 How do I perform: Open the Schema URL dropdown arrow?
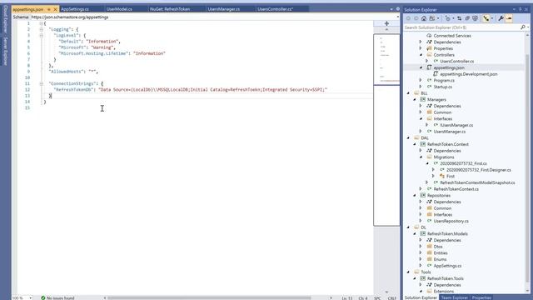(x=398, y=17)
